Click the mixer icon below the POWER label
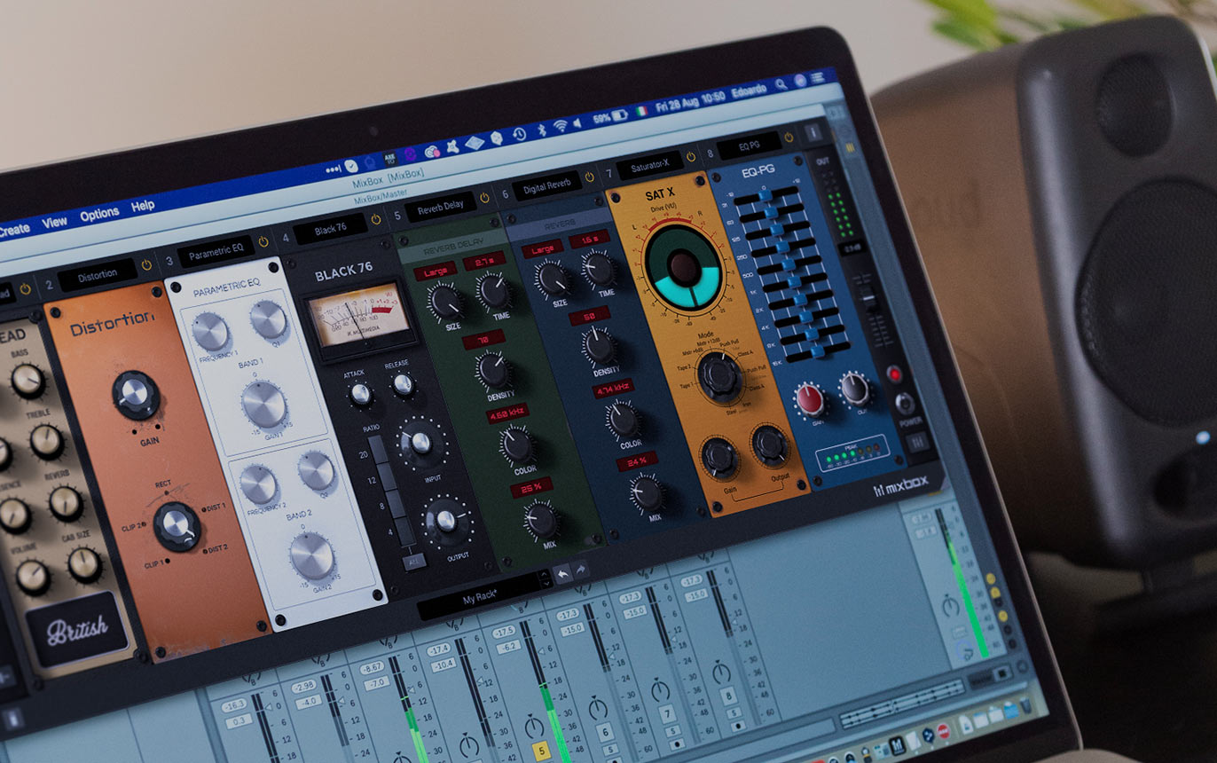The height and width of the screenshot is (763, 1217). tap(916, 440)
